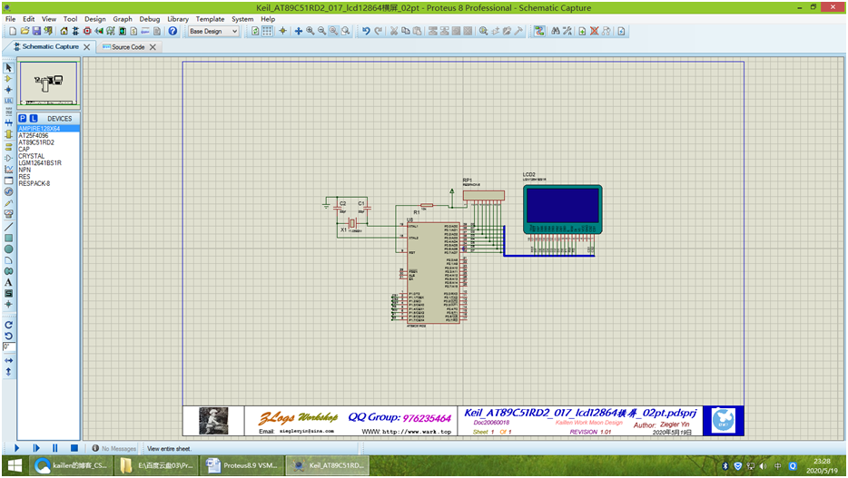
Task: Click the Pan center-at-cursor icon
Action: (298, 32)
